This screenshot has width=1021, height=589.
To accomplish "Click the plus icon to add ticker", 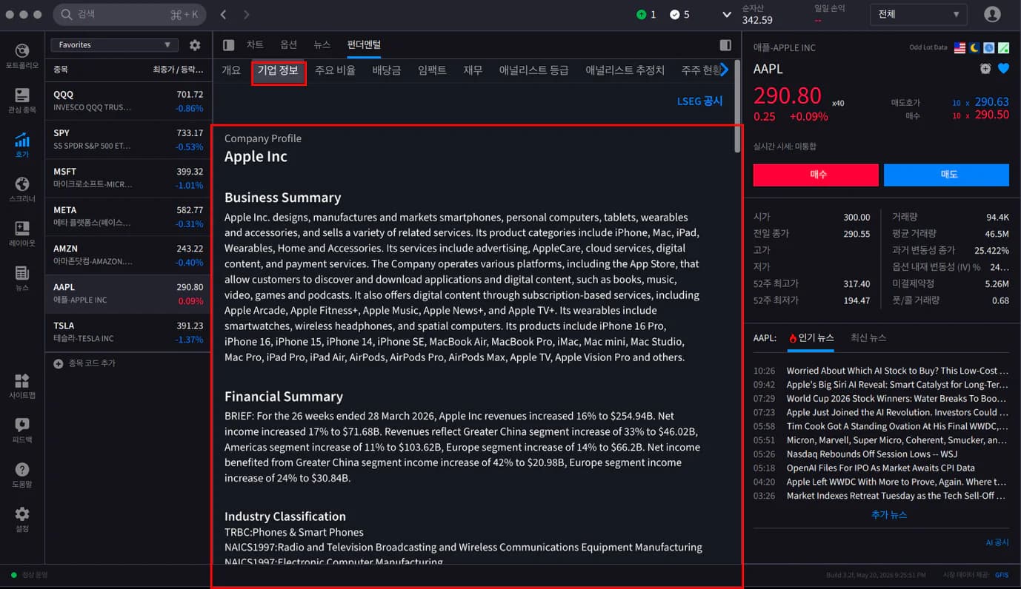I will (x=59, y=364).
